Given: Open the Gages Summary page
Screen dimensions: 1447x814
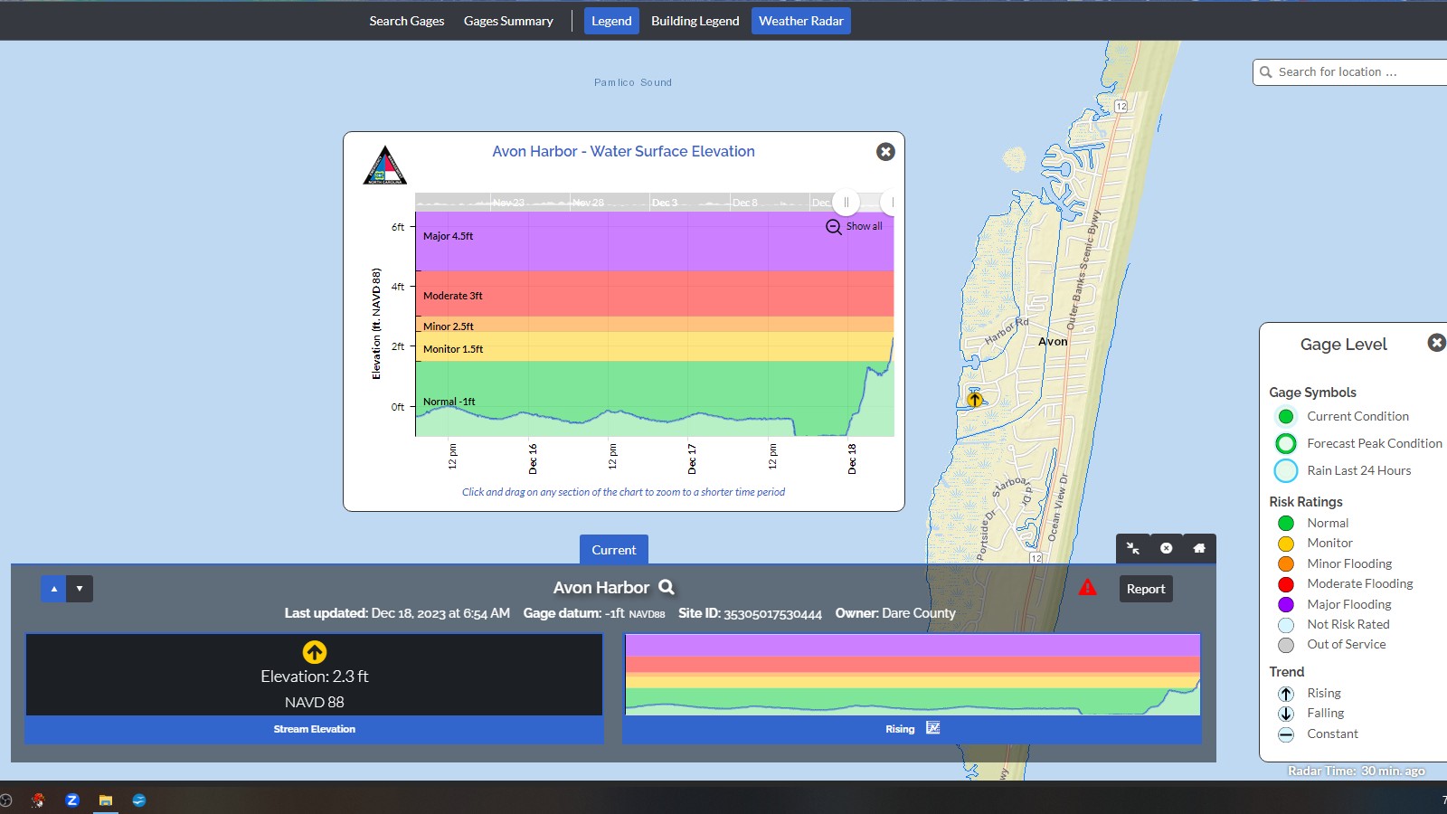Looking at the screenshot, I should (x=508, y=21).
